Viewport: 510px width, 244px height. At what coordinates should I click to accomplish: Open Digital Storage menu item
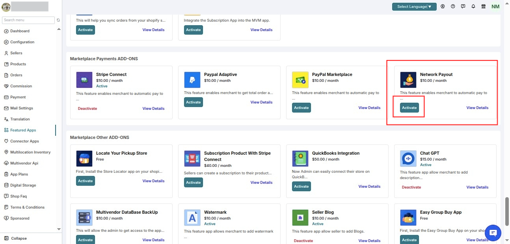(20, 185)
